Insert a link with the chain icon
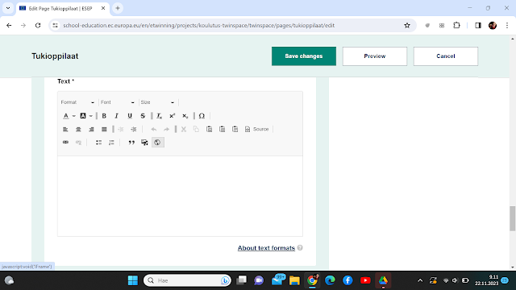 point(65,143)
